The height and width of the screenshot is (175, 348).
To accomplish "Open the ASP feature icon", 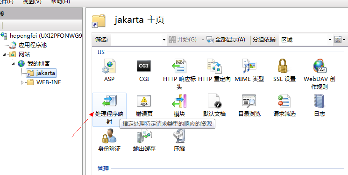I will tap(109, 66).
